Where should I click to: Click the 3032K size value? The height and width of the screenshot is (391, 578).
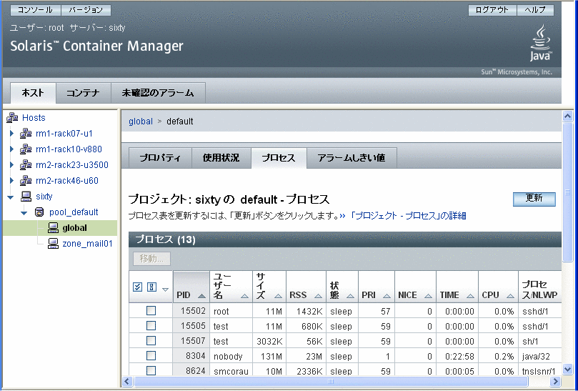(x=269, y=341)
